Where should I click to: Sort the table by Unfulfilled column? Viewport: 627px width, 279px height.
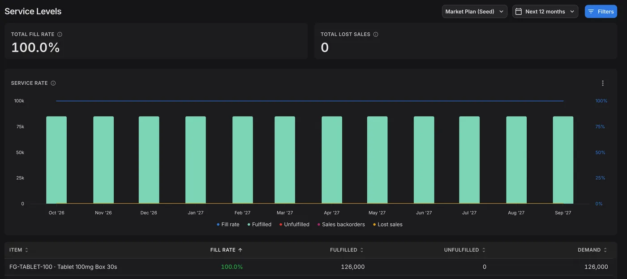(465, 250)
